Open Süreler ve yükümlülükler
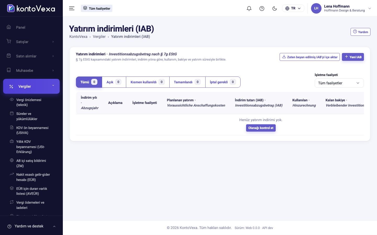Image resolution: width=377 pixels, height=235 pixels. click(x=31, y=116)
